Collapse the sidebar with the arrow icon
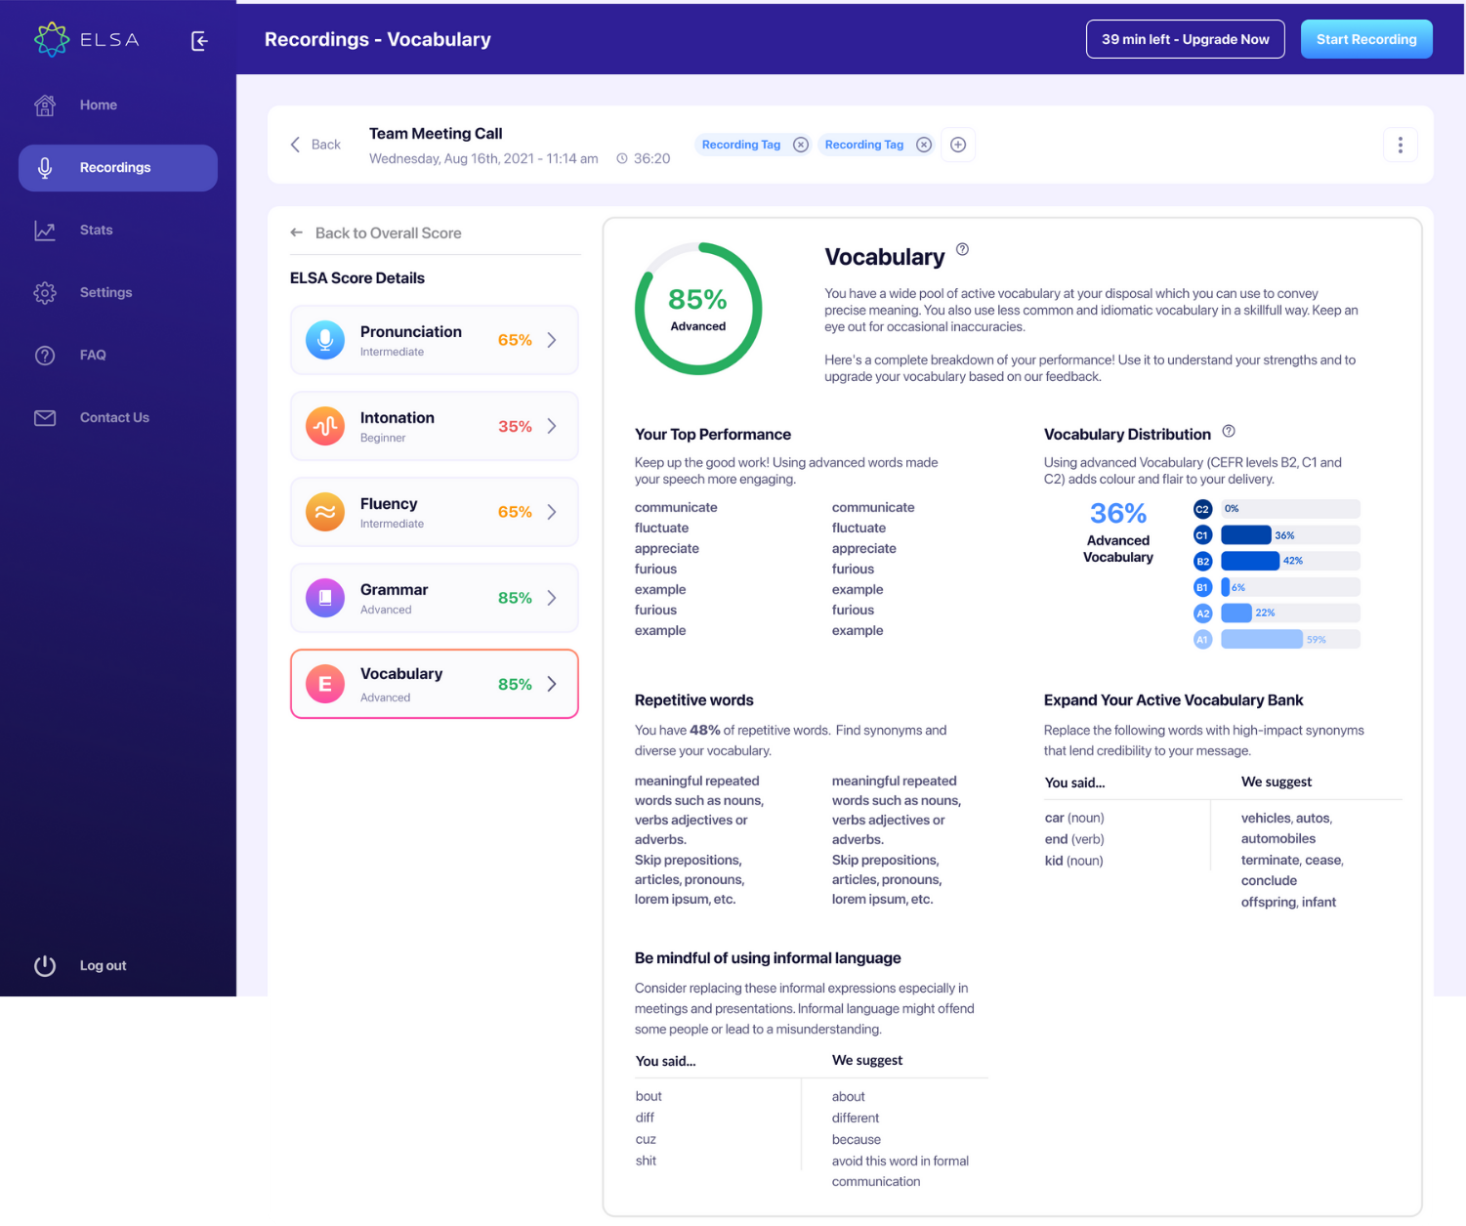Viewport: 1466px width, 1226px height. coord(199,41)
